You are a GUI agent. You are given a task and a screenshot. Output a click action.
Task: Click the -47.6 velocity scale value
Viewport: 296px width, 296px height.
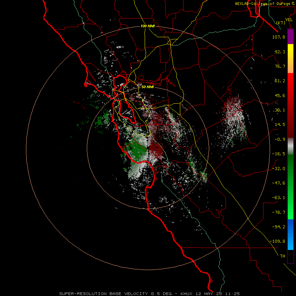tap(279, 183)
